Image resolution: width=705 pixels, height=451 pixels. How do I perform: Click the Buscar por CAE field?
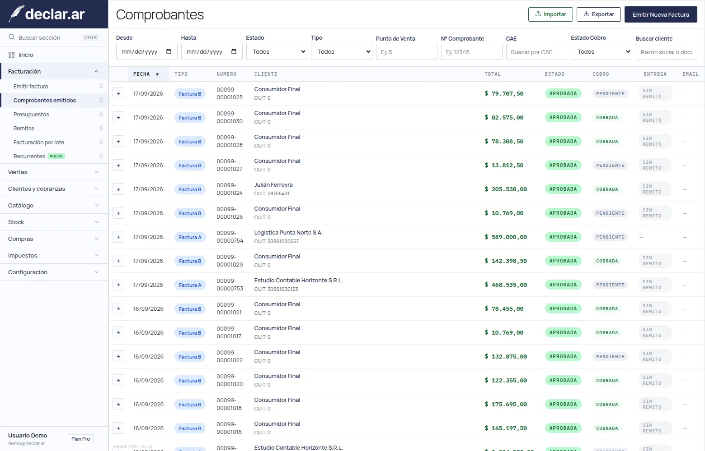[x=536, y=52]
